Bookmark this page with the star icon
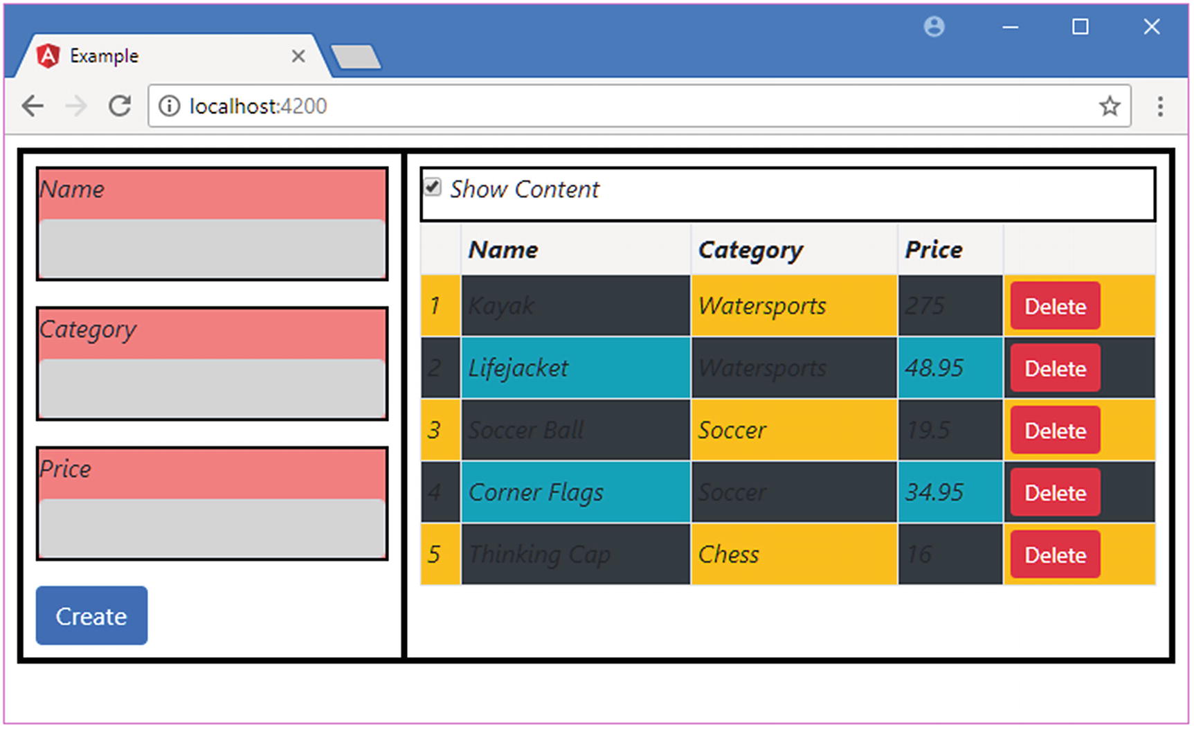The height and width of the screenshot is (729, 1194). (1110, 106)
